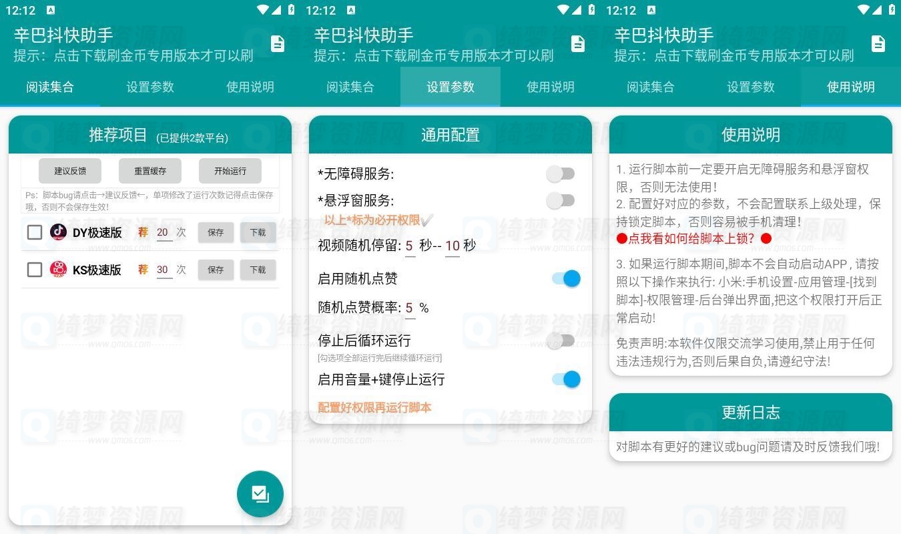Tap the 荐 badge in the DY极速版 row
This screenshot has height=534, width=901.
[x=143, y=232]
